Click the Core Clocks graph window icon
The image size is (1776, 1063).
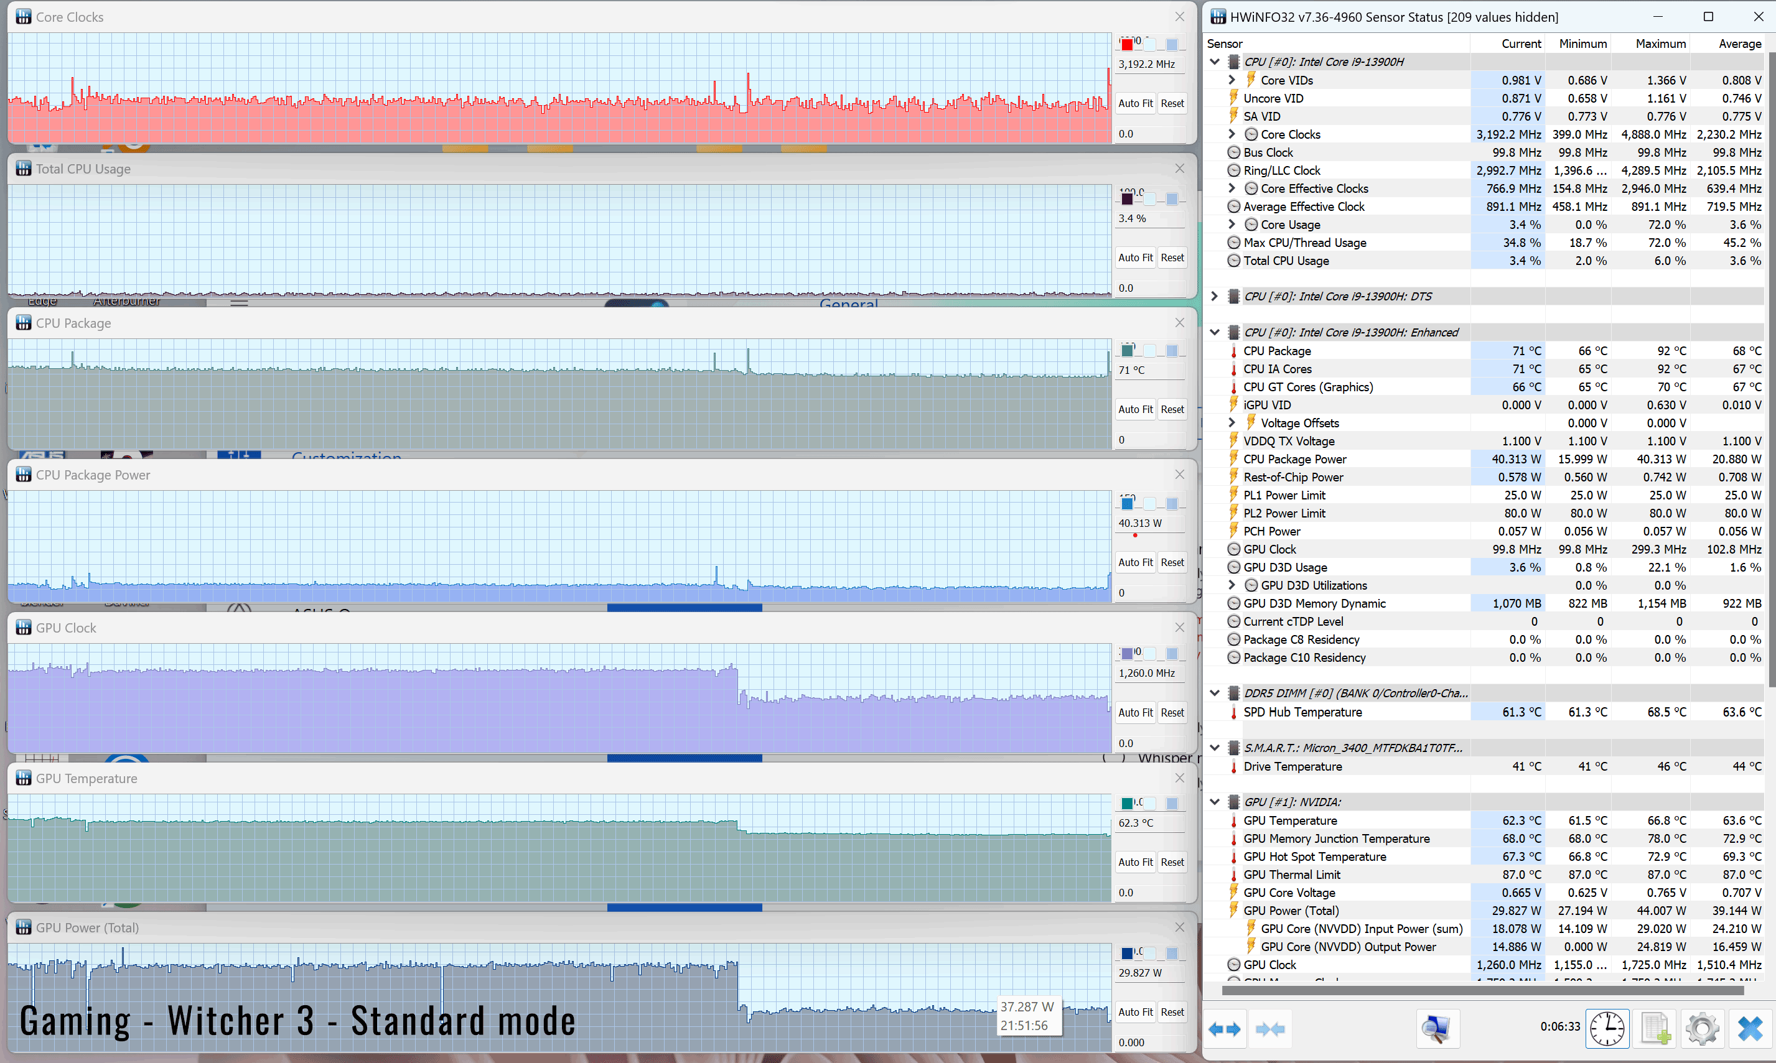click(24, 16)
